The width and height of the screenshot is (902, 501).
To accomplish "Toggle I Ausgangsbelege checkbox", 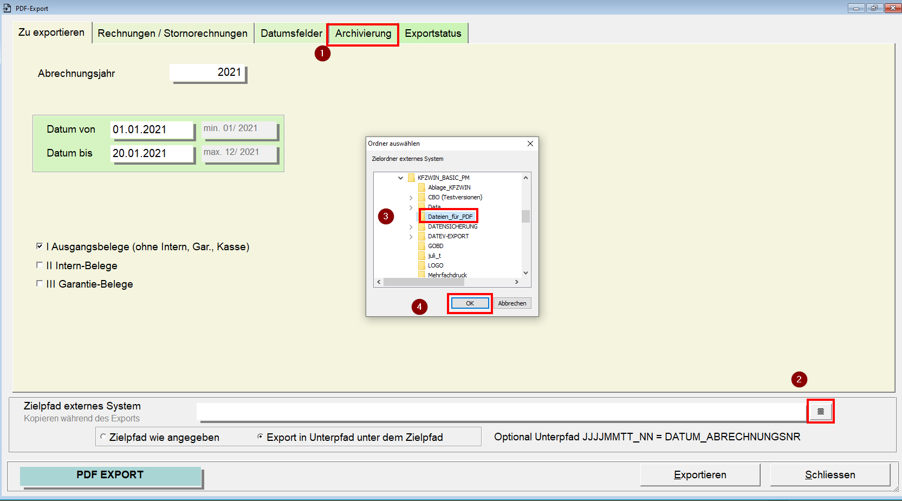I will coord(40,246).
